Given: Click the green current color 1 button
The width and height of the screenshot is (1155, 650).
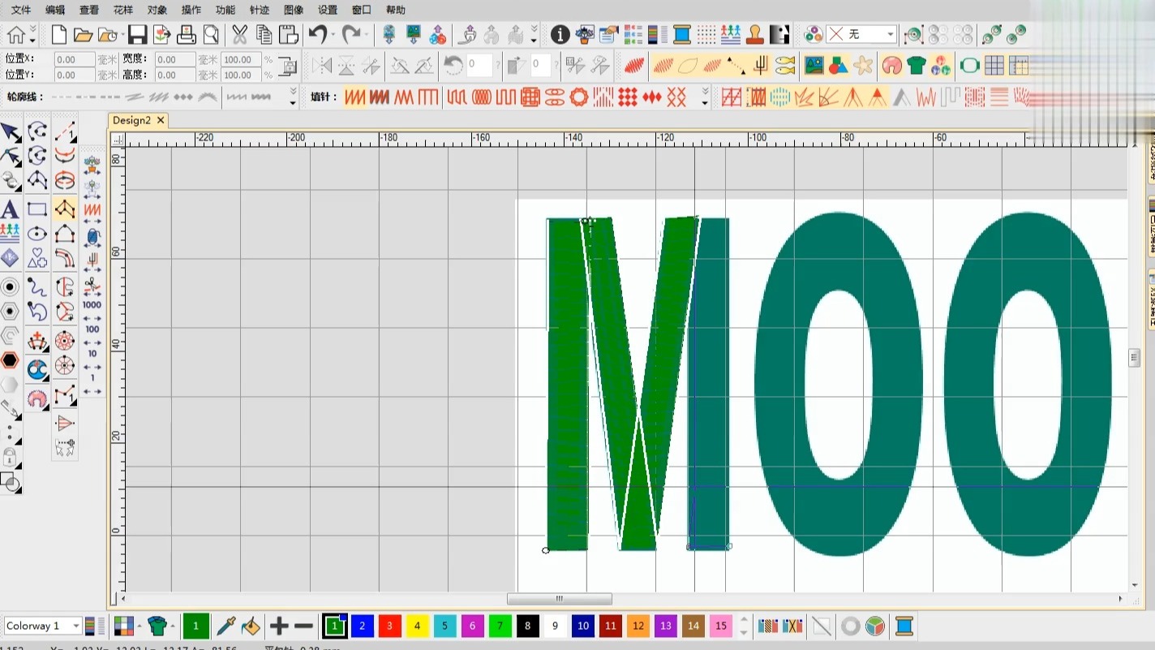Looking at the screenshot, I should (x=195, y=626).
